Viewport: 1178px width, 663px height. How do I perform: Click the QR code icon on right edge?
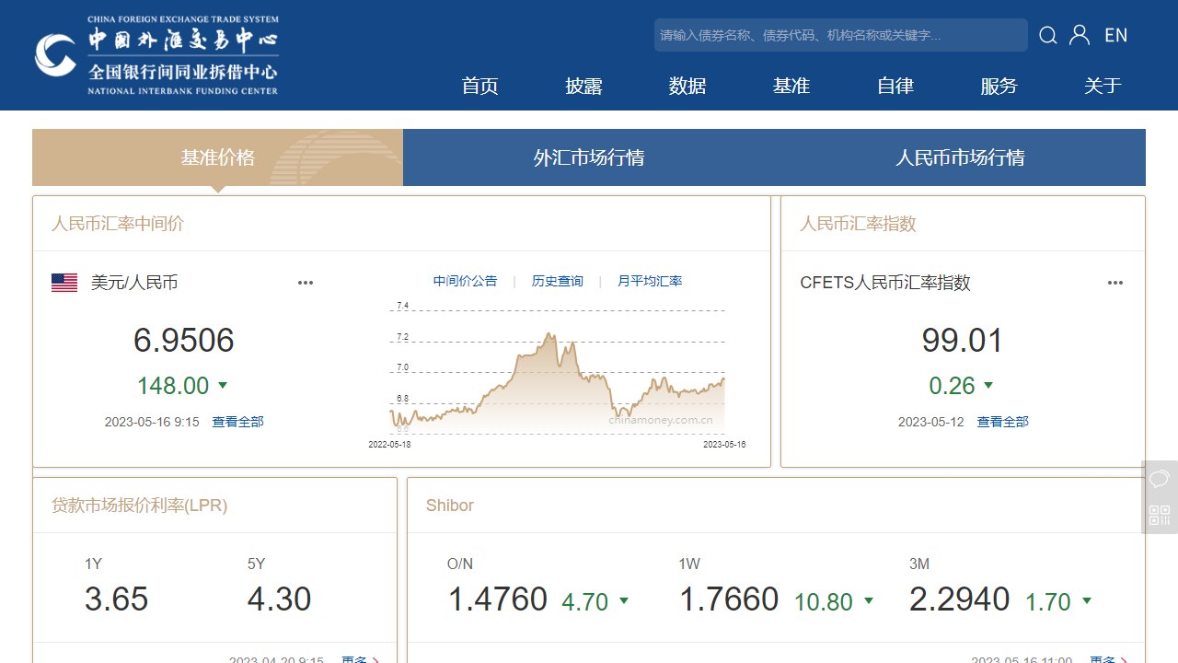[1159, 514]
